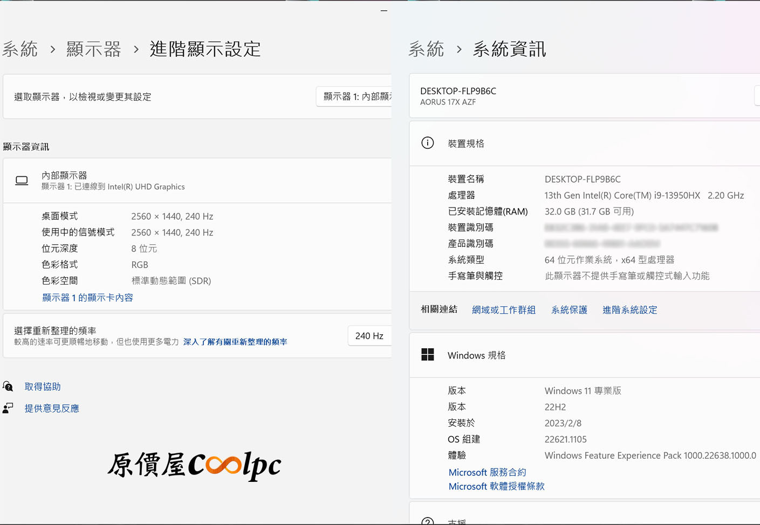Open the 顯示器 1: 內部顯示器 selector dropdown
This screenshot has width=760, height=525.
tap(354, 96)
